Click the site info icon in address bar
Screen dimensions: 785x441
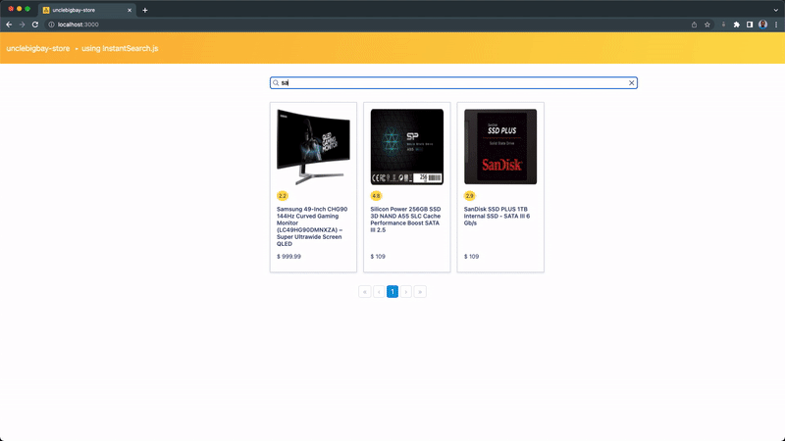tap(51, 24)
